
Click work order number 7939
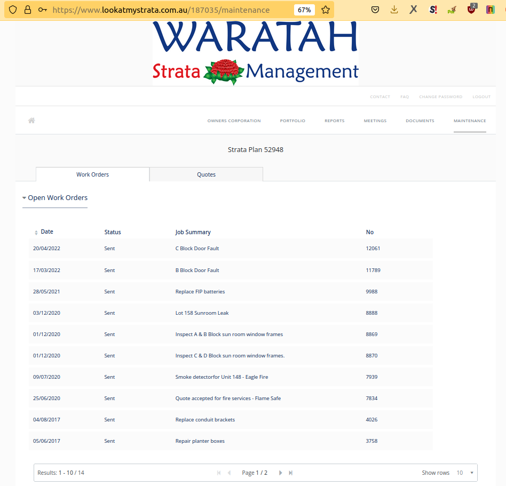(371, 377)
